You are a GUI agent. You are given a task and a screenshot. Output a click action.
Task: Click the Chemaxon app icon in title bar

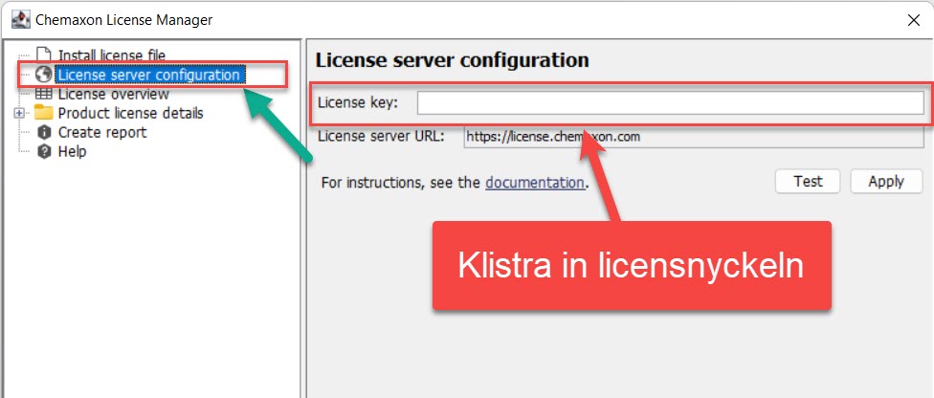tap(21, 20)
